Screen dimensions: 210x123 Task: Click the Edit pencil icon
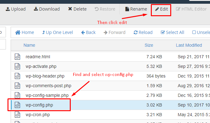click(x=157, y=9)
